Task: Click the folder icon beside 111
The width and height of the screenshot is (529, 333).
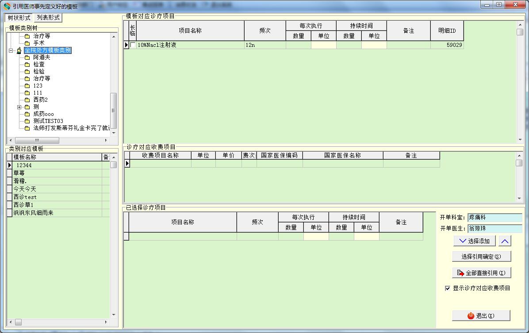Action: click(27, 93)
